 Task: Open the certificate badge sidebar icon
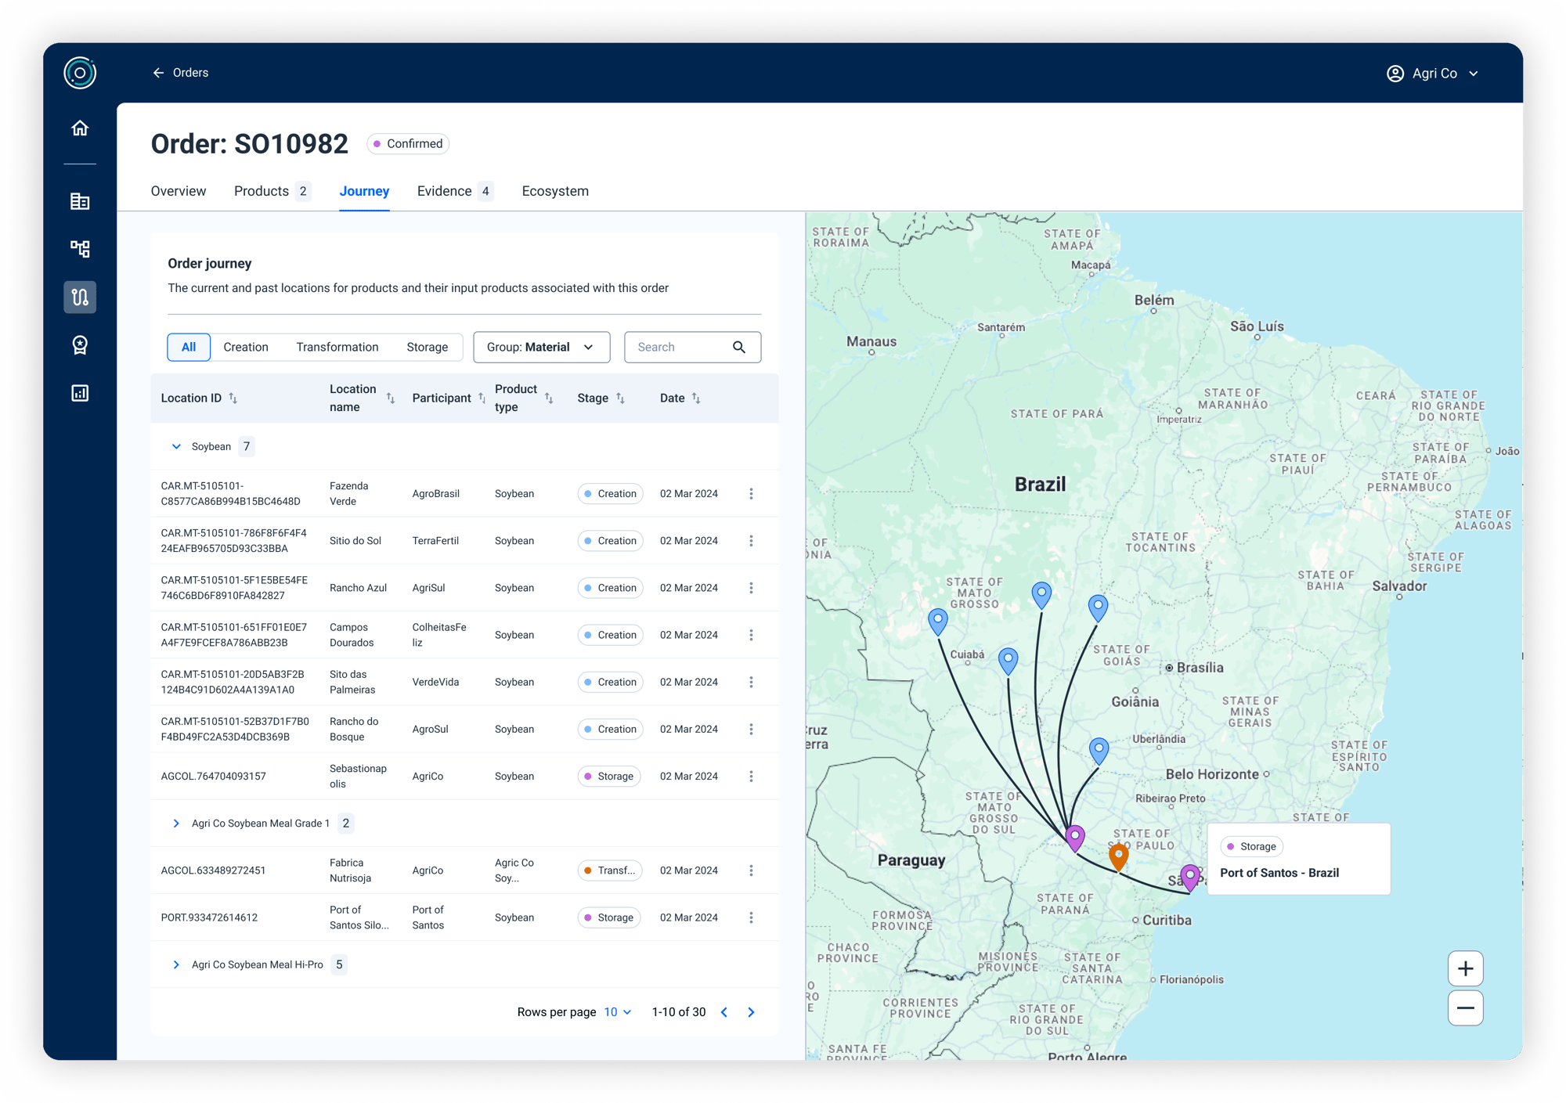coord(80,345)
